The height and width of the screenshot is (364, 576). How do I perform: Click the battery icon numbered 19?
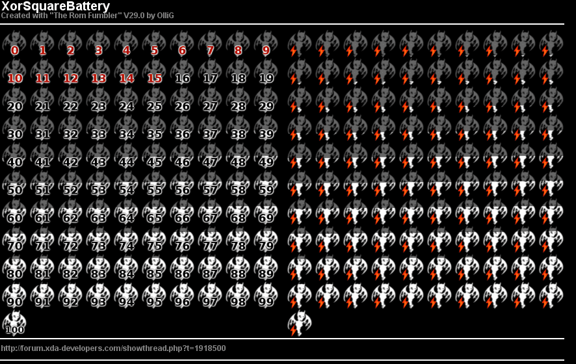pos(266,72)
